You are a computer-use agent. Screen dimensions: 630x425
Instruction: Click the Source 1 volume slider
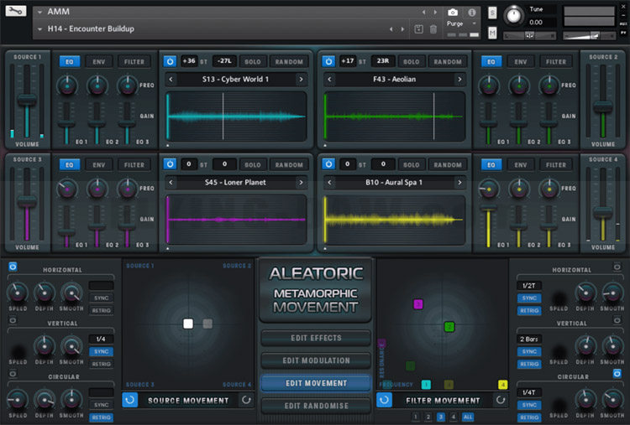[x=28, y=99]
